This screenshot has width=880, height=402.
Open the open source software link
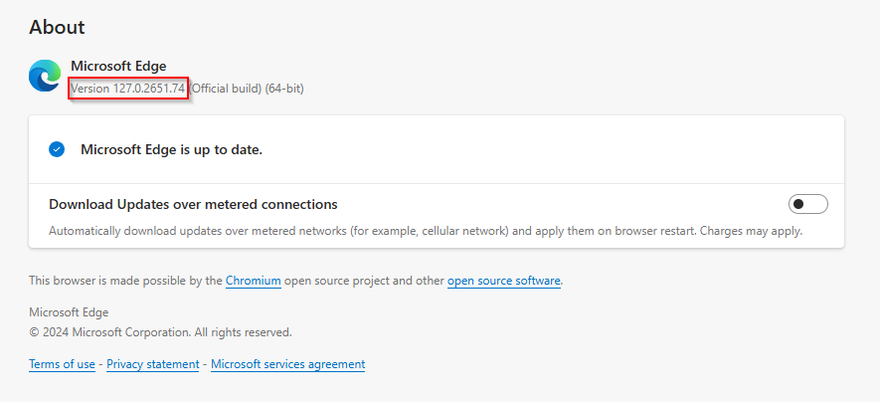(504, 281)
